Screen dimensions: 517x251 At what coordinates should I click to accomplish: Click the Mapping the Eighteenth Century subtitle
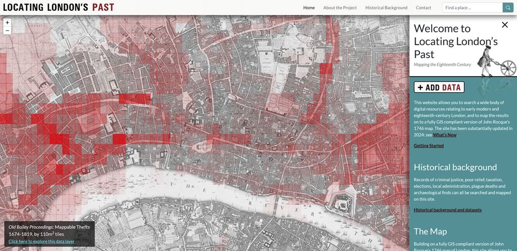(443, 64)
